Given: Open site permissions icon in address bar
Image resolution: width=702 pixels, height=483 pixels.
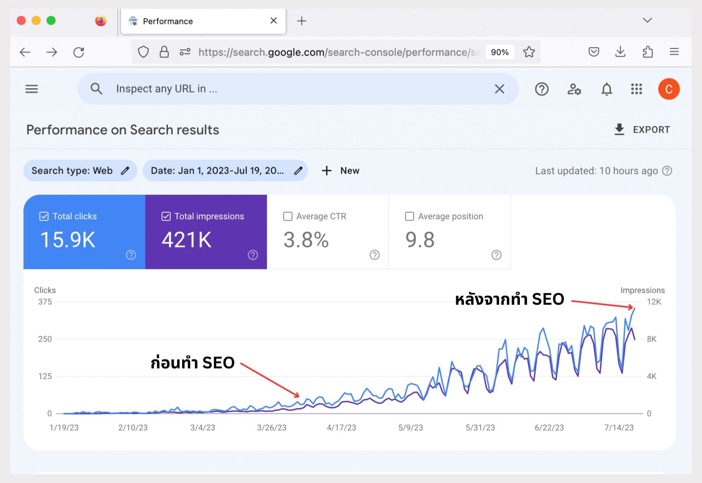Looking at the screenshot, I should [185, 52].
